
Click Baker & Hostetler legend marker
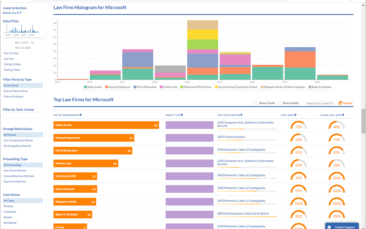(310, 87)
